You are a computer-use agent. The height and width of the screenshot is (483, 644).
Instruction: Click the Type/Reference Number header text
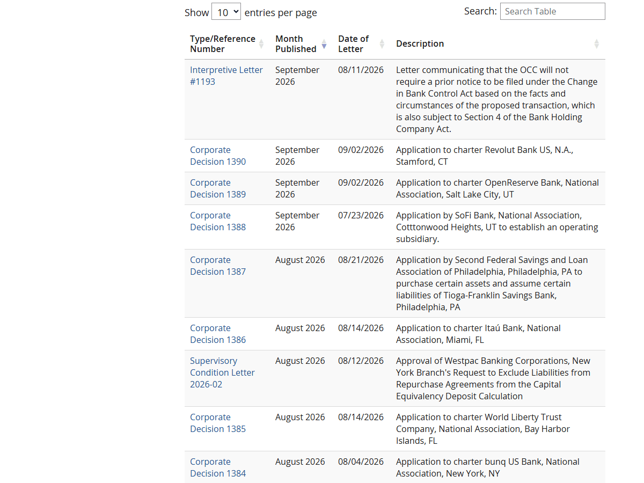pyautogui.click(x=223, y=44)
